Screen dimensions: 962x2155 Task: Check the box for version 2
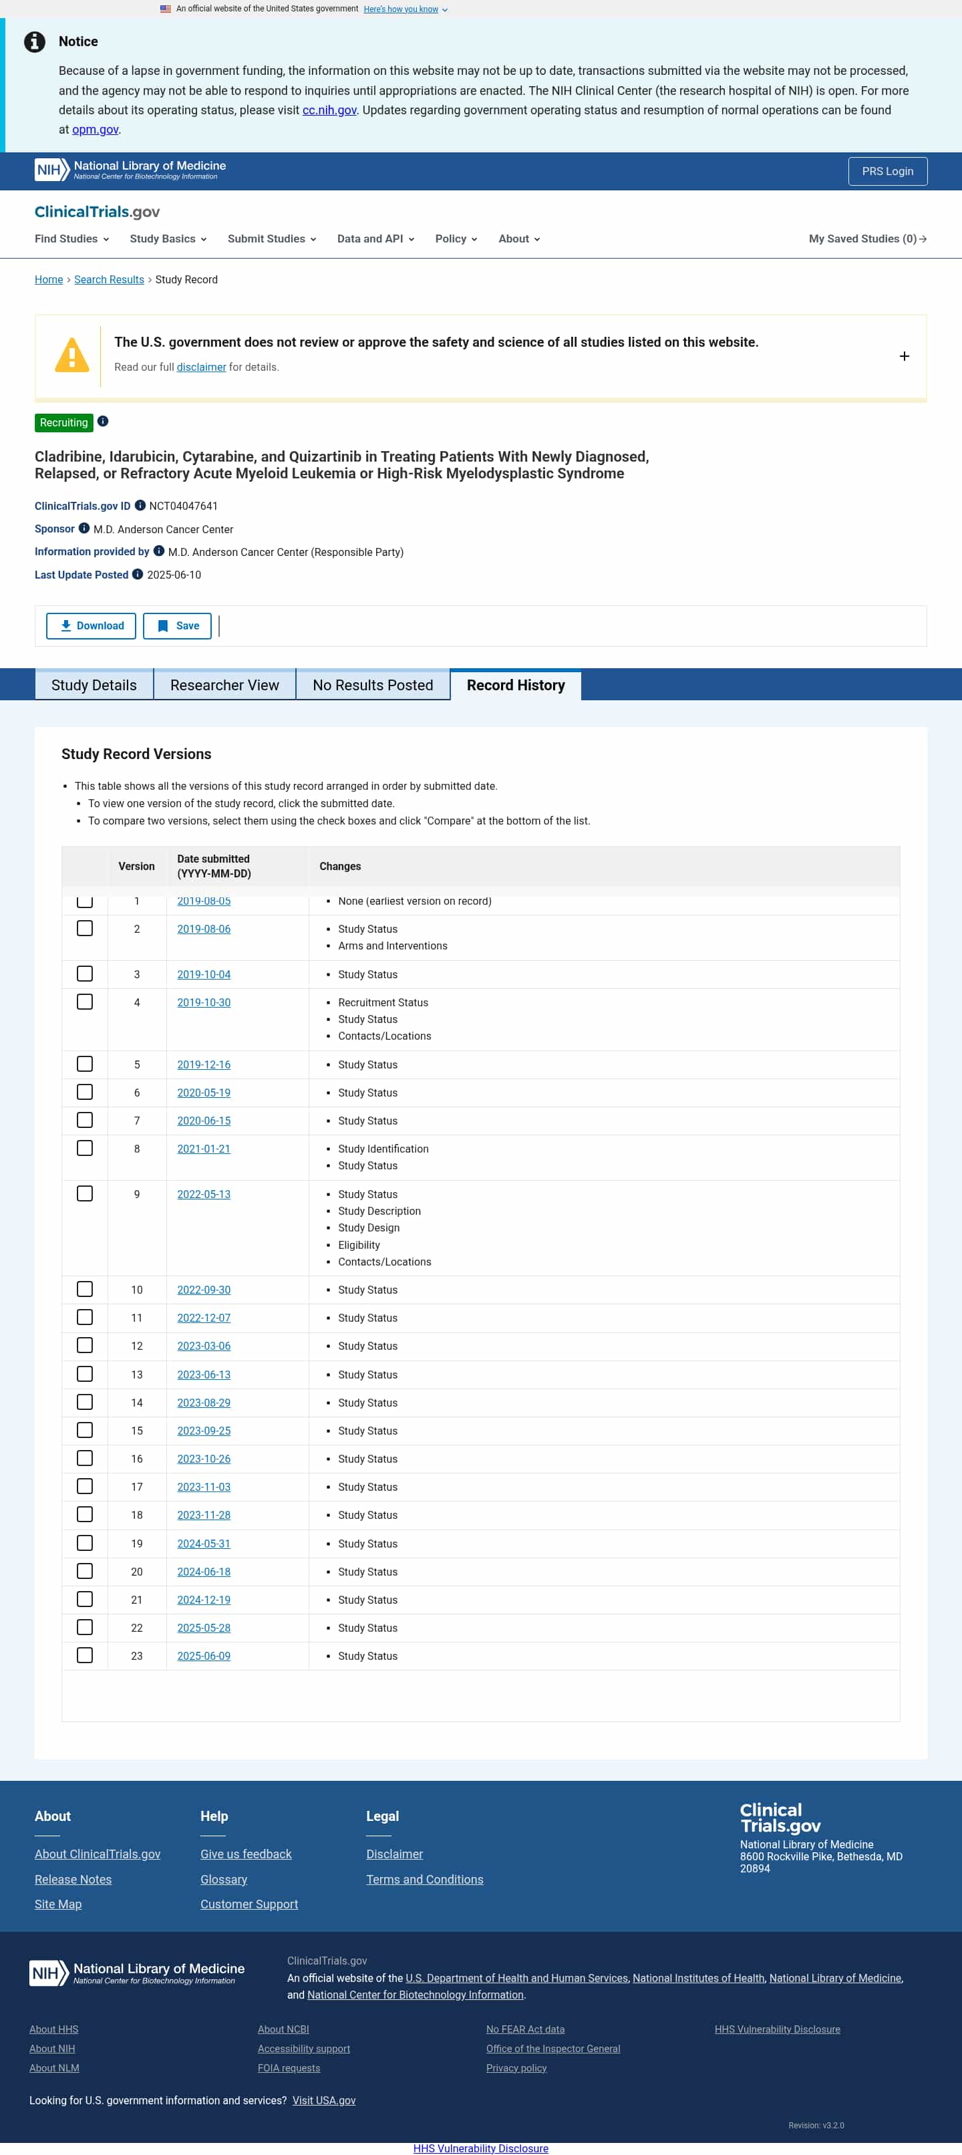(x=84, y=929)
